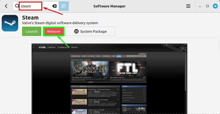The width and height of the screenshot is (220, 114).
Task: Click the Steam title heading text
Action: [x=30, y=18]
